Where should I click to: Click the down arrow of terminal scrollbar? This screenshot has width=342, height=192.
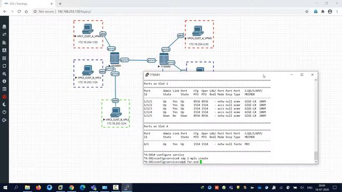click(x=316, y=162)
